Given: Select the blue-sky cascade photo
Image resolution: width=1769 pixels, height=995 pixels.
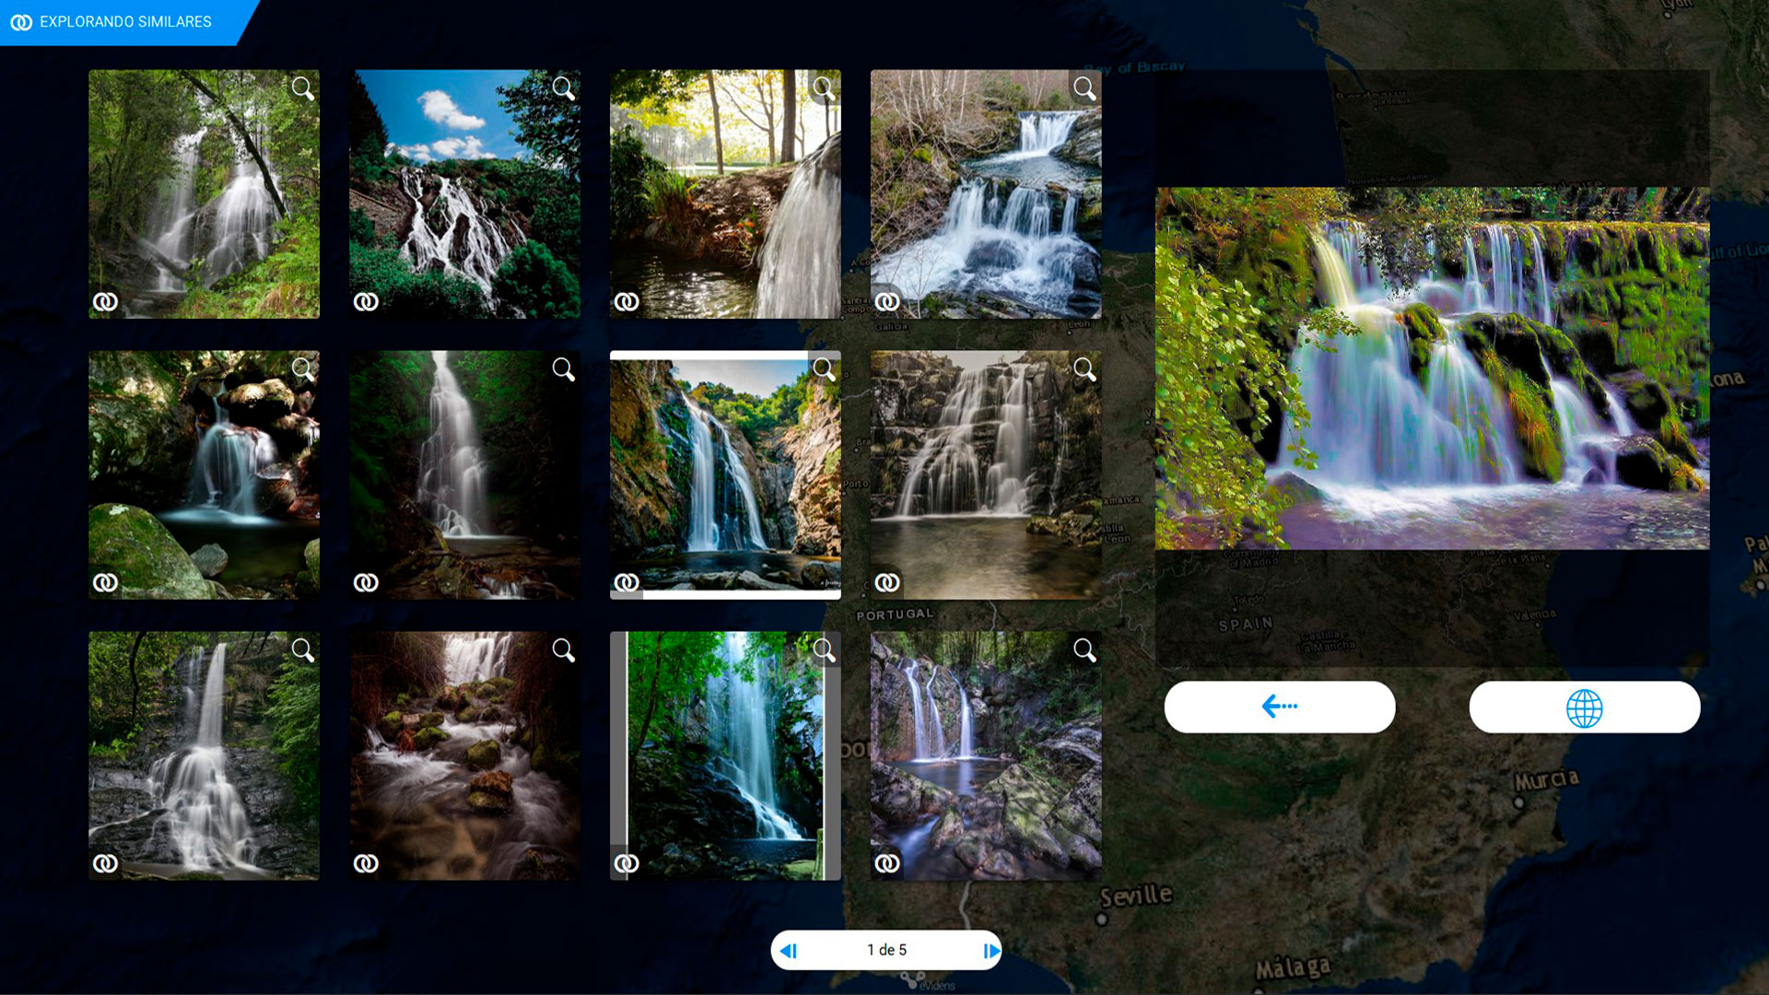Looking at the screenshot, I should [464, 194].
